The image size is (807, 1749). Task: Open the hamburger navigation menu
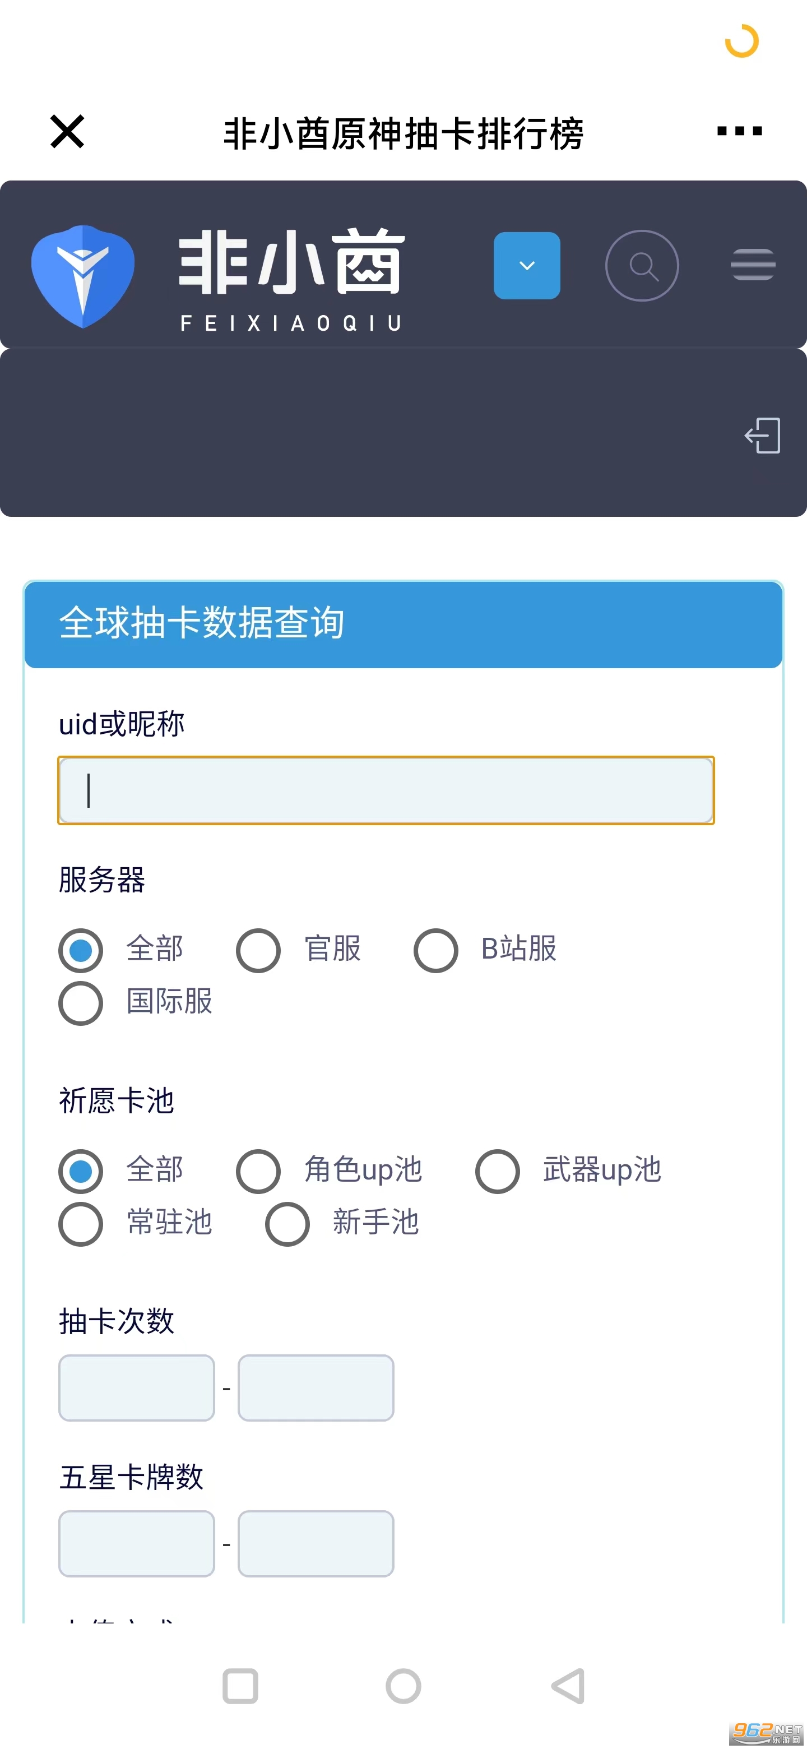[x=753, y=265]
